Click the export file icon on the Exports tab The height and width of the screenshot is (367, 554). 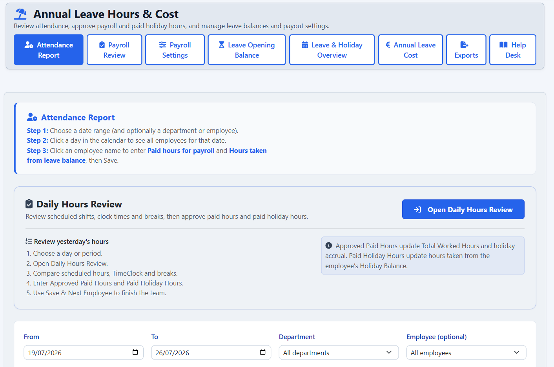[464, 45]
